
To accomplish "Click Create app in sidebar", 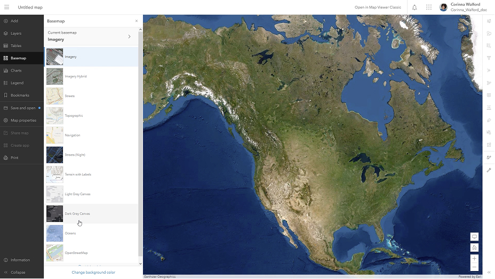I will 22,145.
